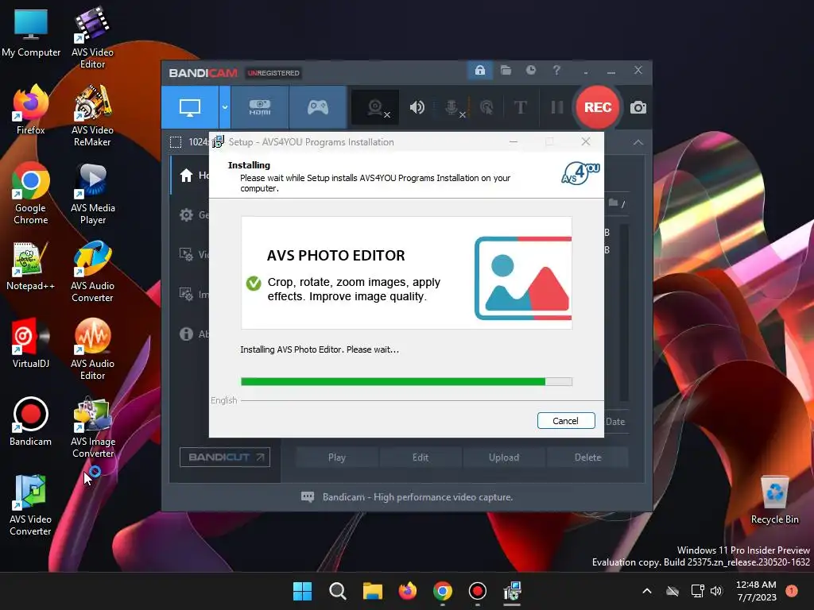
Task: Click Bandicam lock icon
Action: point(479,70)
